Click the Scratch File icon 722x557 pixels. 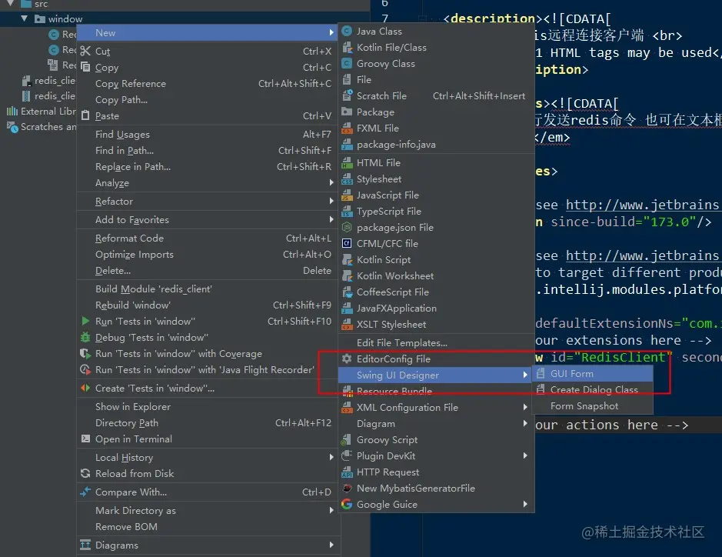(x=347, y=96)
